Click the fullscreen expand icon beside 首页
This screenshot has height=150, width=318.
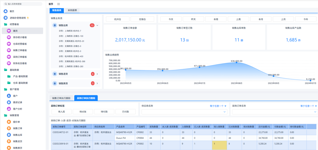(x=59, y=4)
